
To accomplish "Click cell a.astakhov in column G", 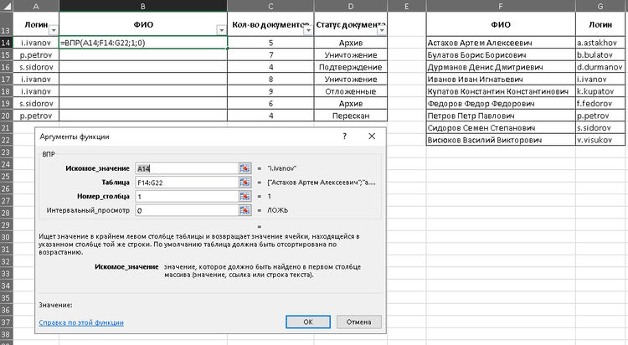I will pyautogui.click(x=600, y=43).
